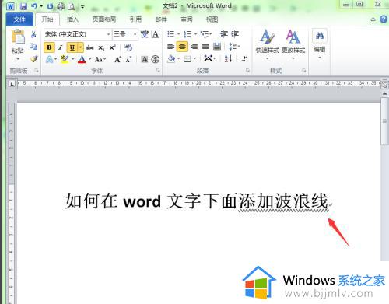Switch to the Insert tab
The height and width of the screenshot is (304, 389).
tap(72, 19)
